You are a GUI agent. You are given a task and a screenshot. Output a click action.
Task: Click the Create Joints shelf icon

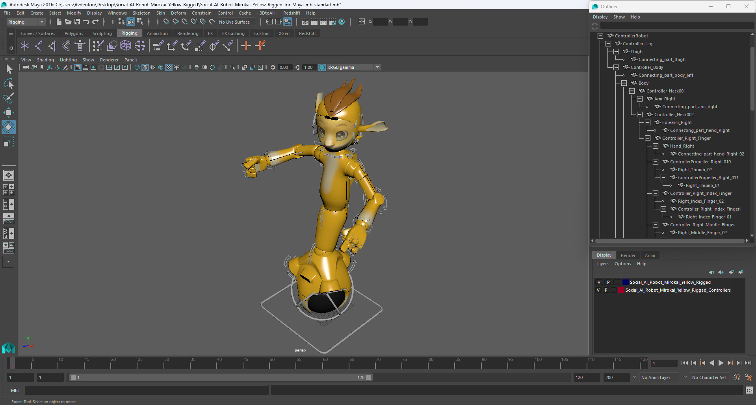click(x=39, y=46)
